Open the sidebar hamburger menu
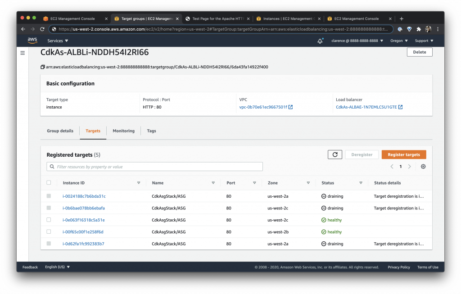The image size is (461, 294). click(x=23, y=53)
